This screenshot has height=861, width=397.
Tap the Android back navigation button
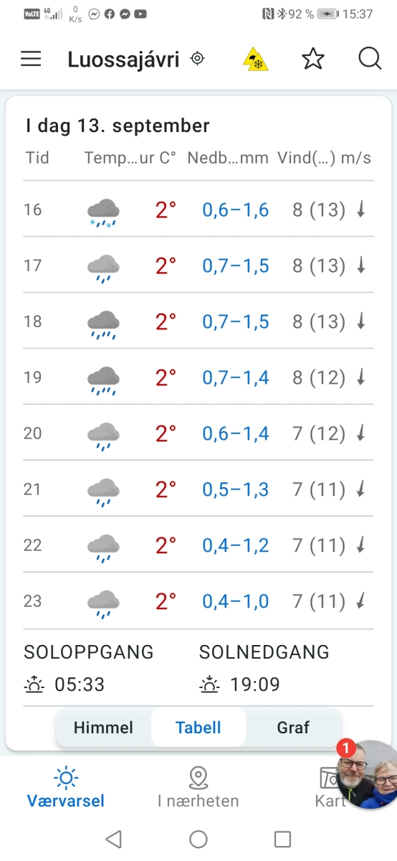pos(113,839)
